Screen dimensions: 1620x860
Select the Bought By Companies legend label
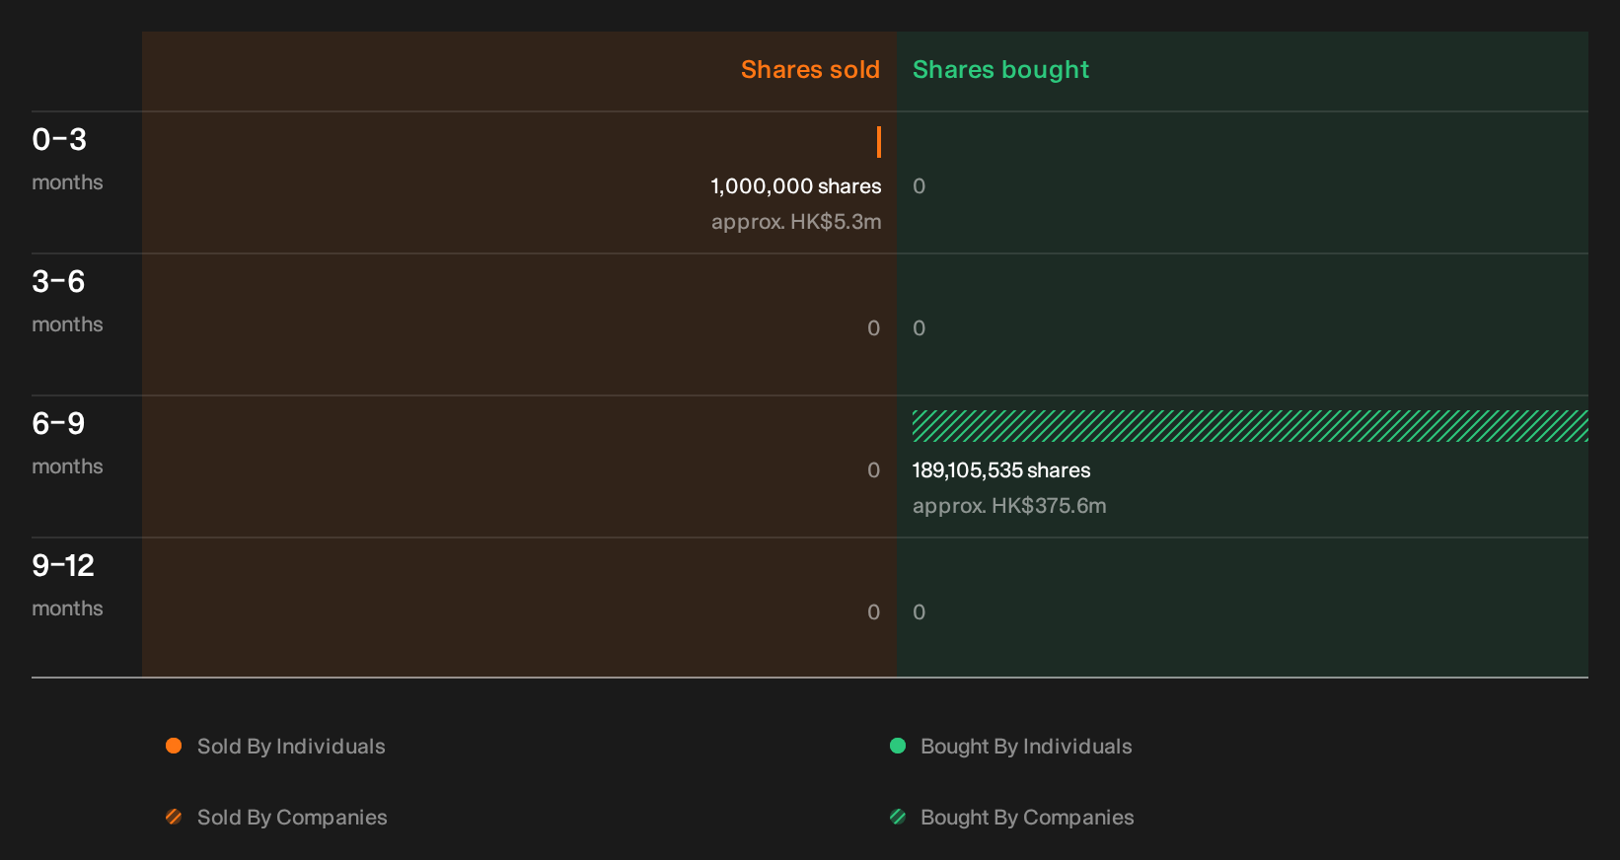[1027, 818]
